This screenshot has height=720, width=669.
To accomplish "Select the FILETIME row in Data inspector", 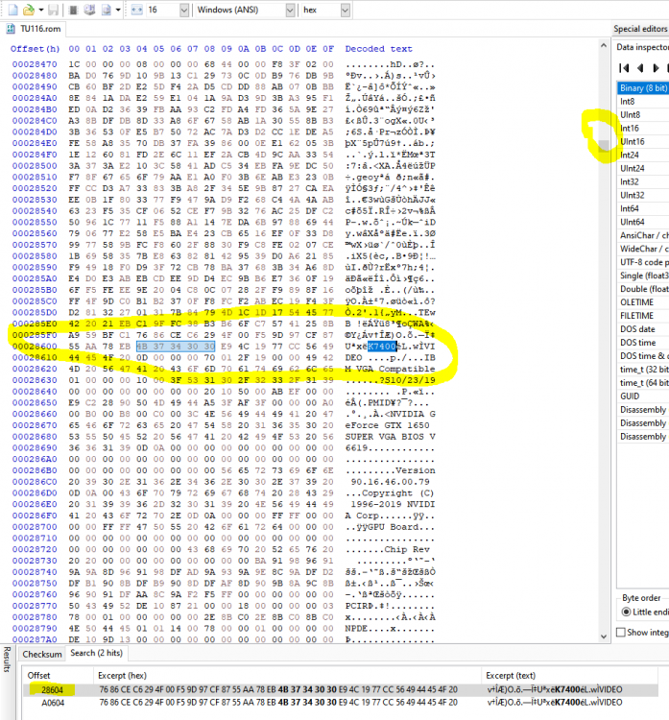I will (643, 316).
